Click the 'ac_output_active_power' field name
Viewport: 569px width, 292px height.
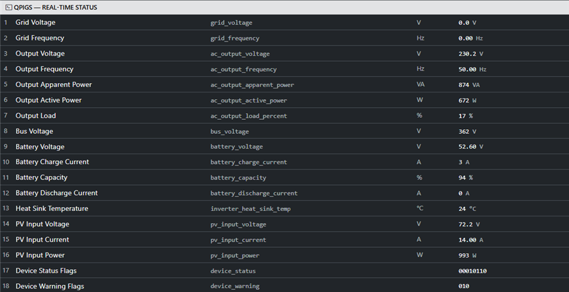pos(249,100)
